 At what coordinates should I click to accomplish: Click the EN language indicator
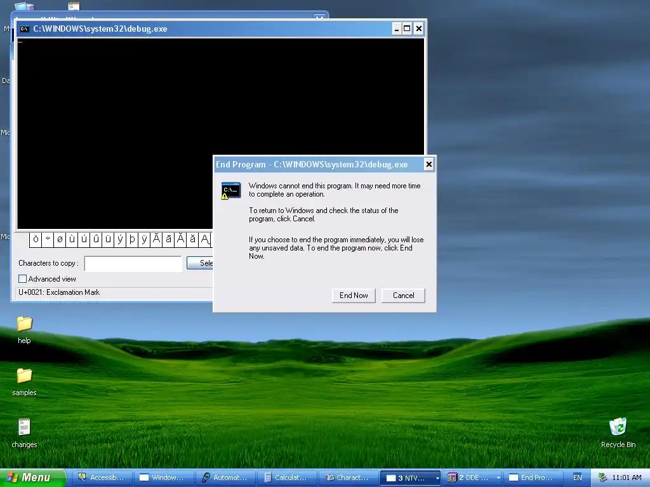[577, 477]
